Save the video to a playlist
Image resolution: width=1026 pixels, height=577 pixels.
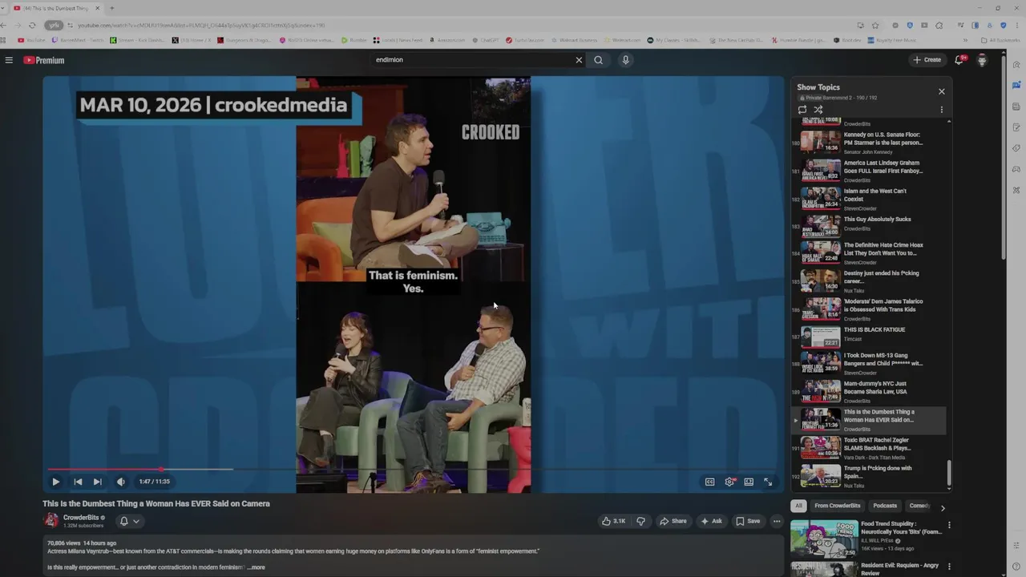click(x=748, y=521)
